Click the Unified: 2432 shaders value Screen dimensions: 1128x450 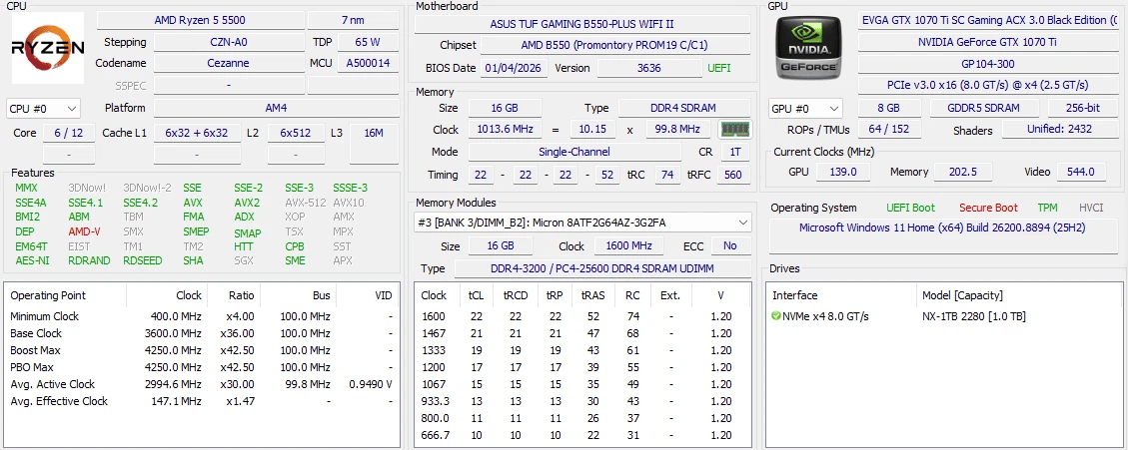1060,130
